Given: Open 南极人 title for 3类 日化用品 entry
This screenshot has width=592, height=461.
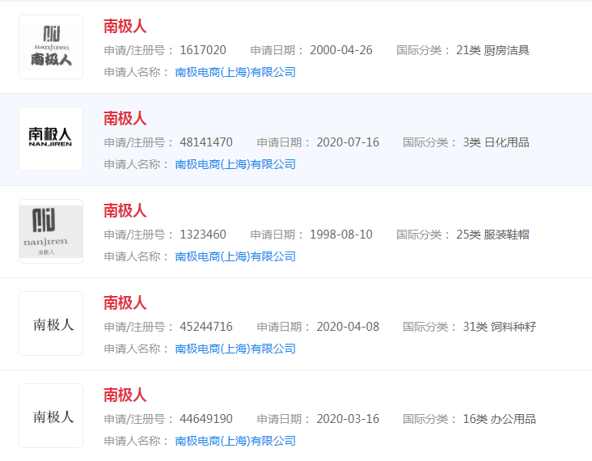Looking at the screenshot, I should tap(125, 118).
